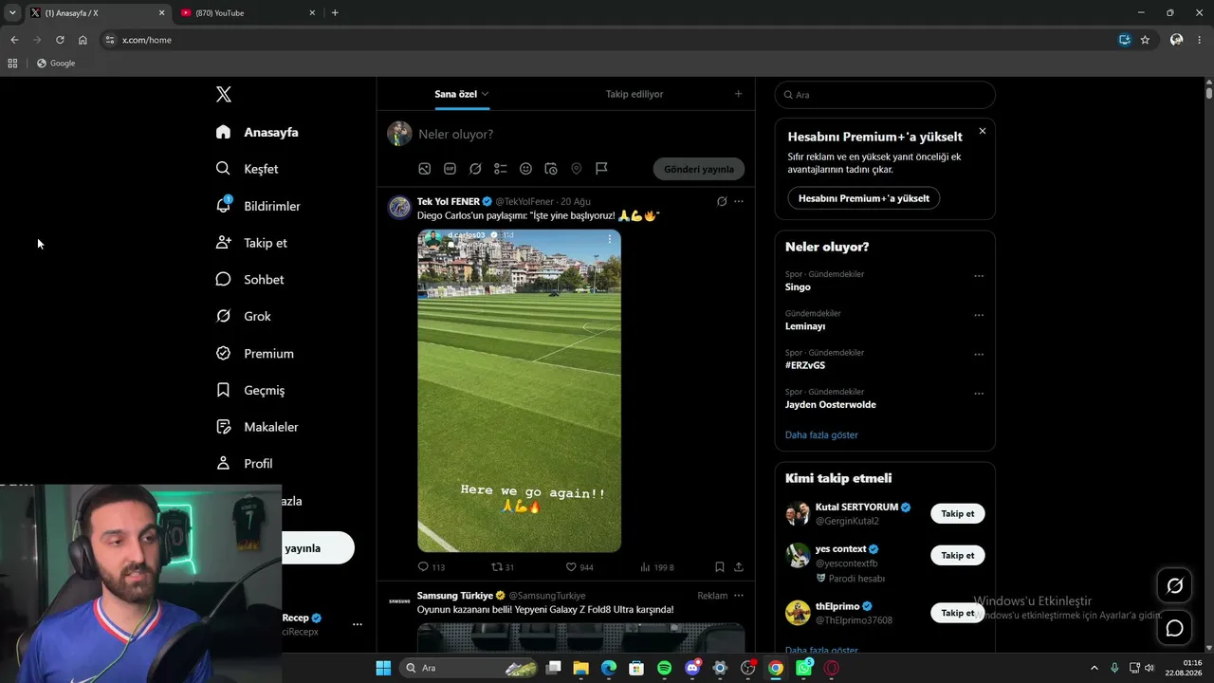Click the Gönderi yayınla button
The image size is (1214, 683).
(699, 169)
